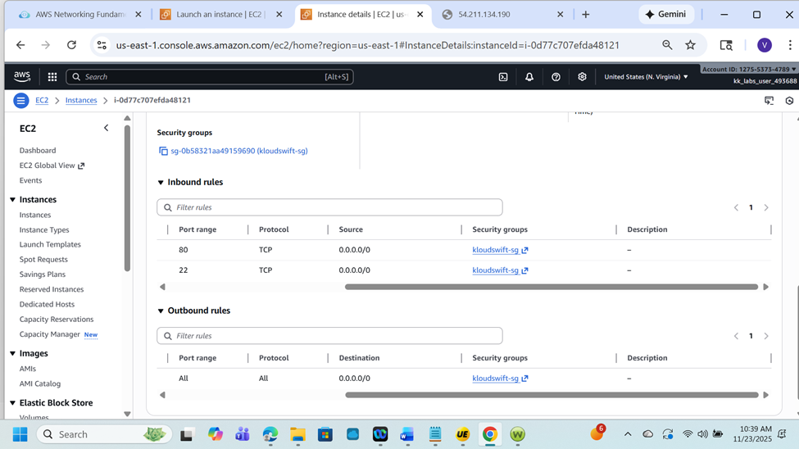This screenshot has width=799, height=449.
Task: Open File Explorer from the taskbar
Action: coord(297,434)
